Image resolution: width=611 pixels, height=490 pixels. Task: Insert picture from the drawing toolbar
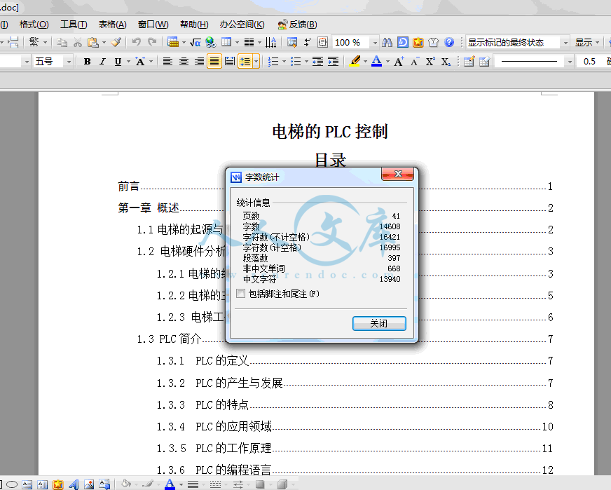(89, 484)
